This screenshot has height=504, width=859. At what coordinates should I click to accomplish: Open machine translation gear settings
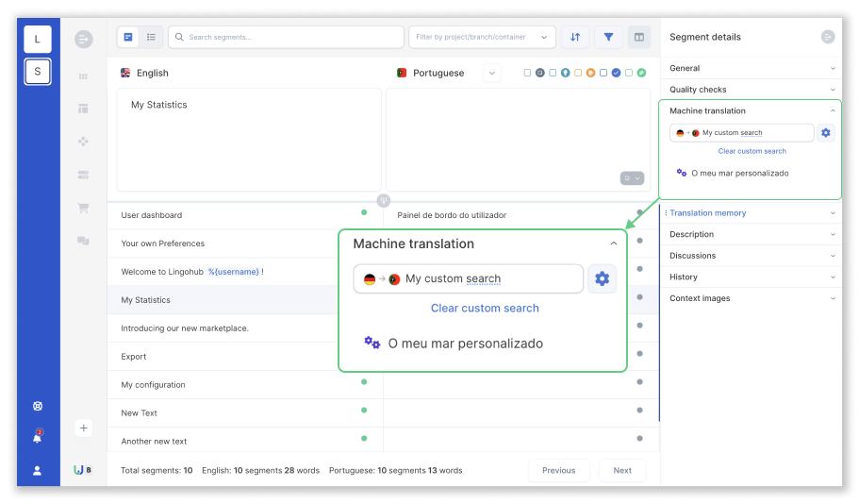click(x=826, y=133)
